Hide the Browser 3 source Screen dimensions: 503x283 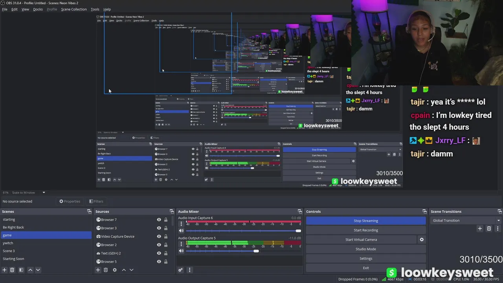coord(159,228)
